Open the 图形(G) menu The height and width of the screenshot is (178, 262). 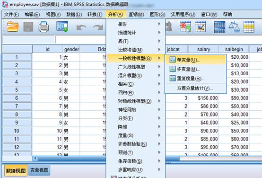(157, 15)
